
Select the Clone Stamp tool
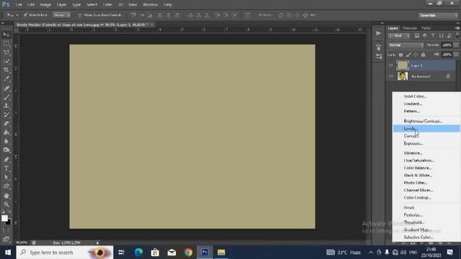click(x=6, y=106)
